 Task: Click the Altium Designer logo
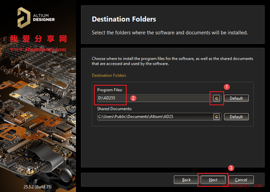coord(36,17)
